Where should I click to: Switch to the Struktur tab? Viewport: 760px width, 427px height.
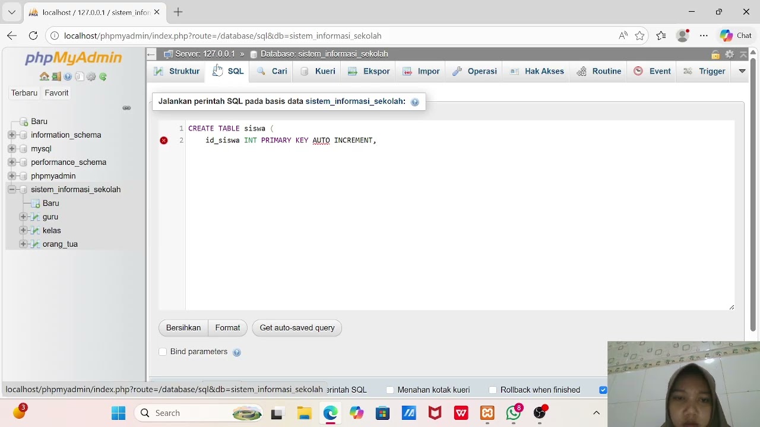[177, 71]
